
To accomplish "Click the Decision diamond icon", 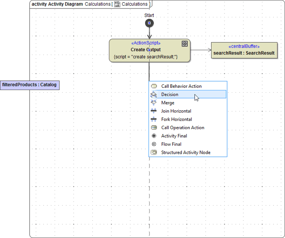I will (154, 94).
